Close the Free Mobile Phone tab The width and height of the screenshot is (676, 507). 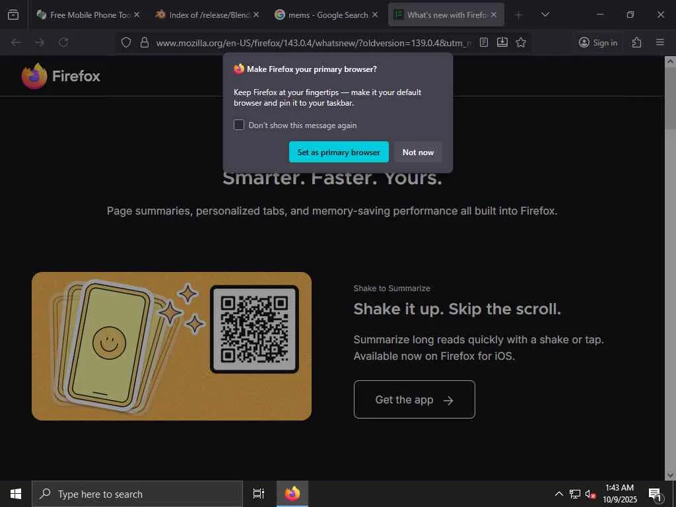tap(137, 15)
